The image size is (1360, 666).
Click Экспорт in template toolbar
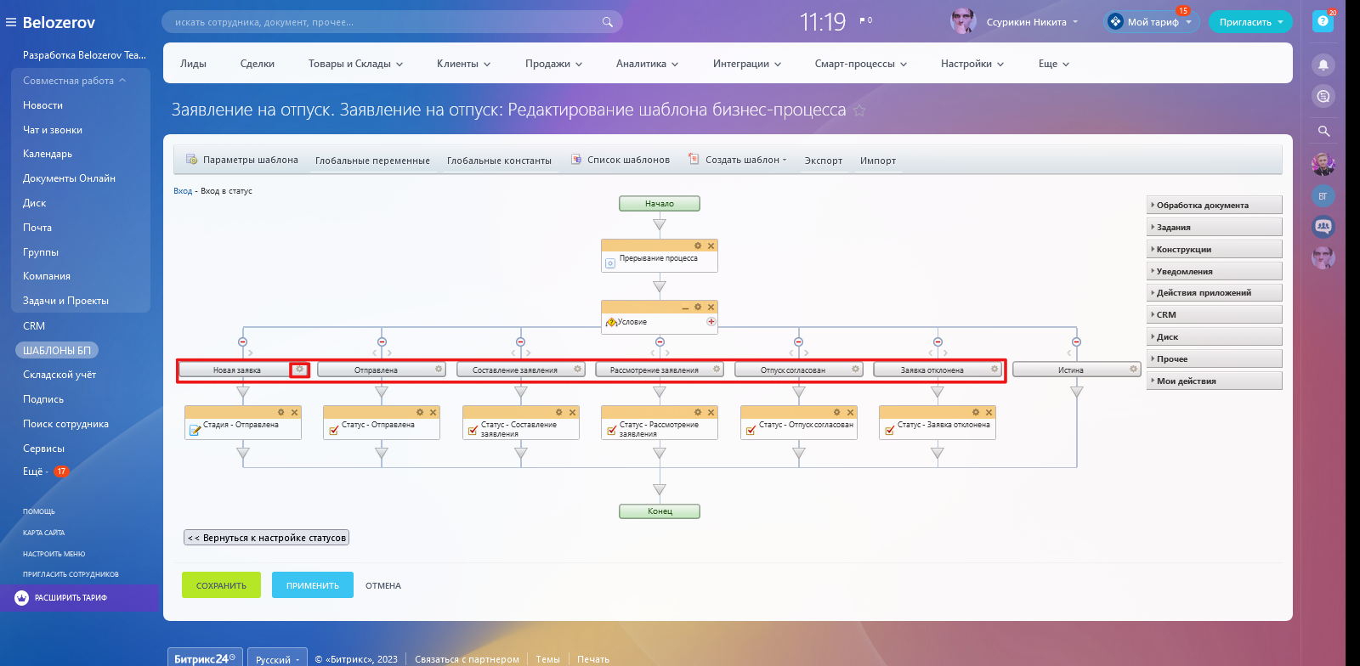coord(824,161)
